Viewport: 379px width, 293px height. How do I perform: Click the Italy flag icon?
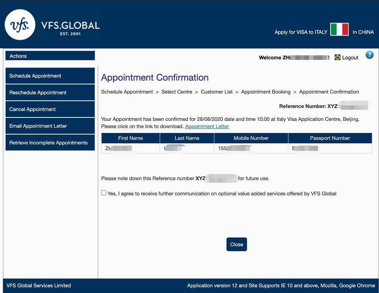coord(339,29)
